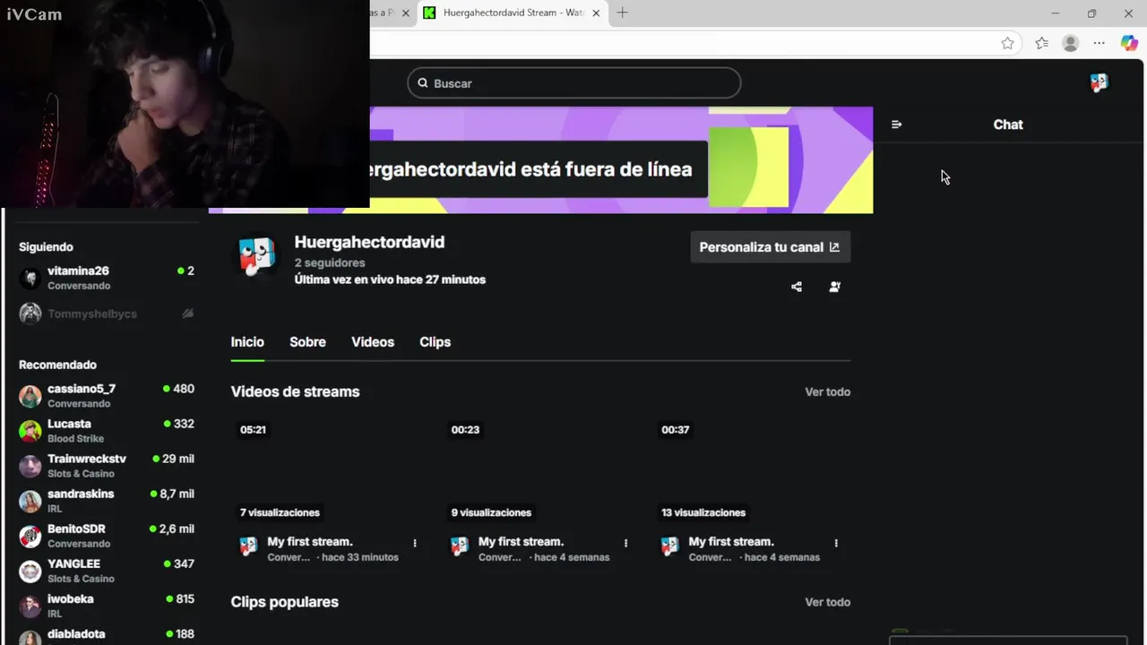The image size is (1147, 645).
Task: Click the 2 seguidores text
Action: [330, 263]
